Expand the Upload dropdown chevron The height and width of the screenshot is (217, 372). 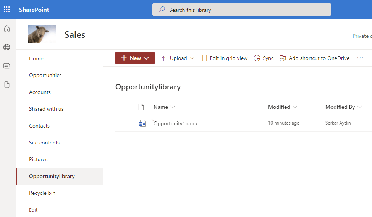click(192, 58)
